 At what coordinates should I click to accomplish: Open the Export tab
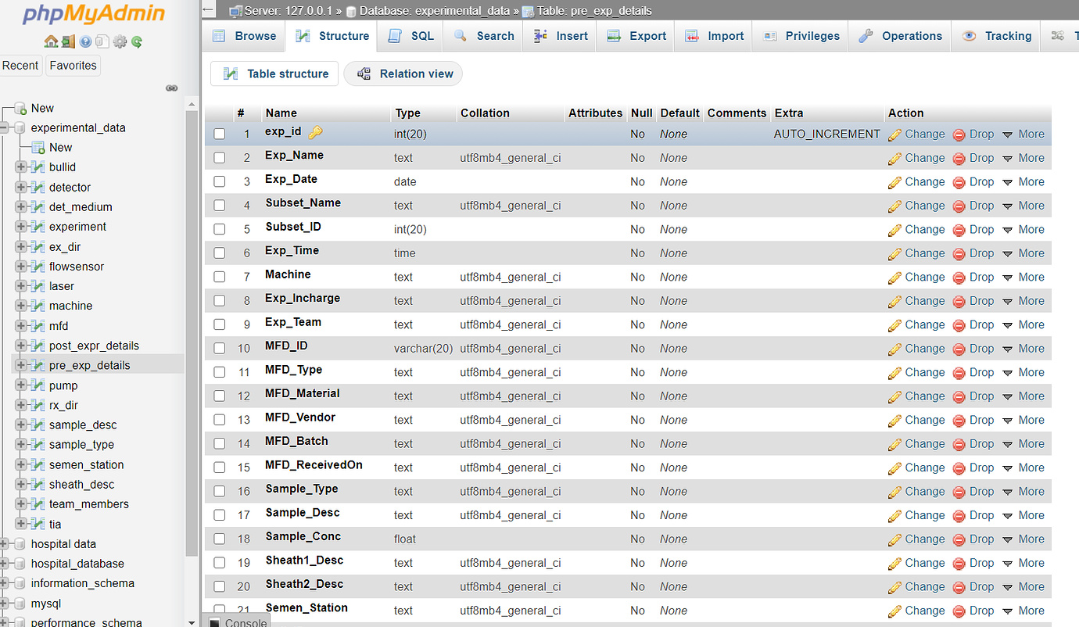coord(637,36)
